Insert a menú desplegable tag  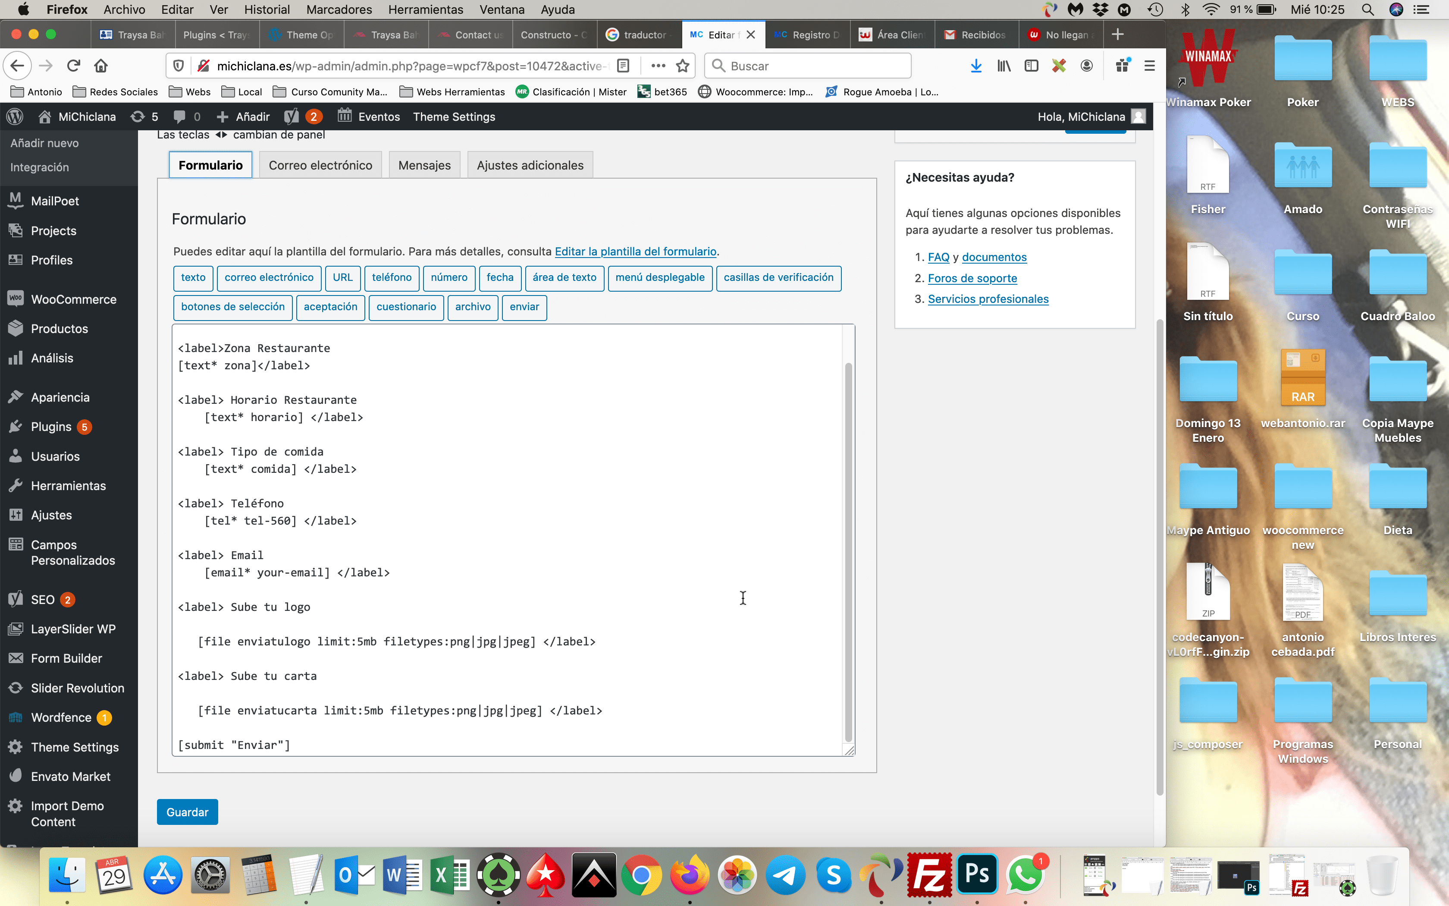coord(660,277)
